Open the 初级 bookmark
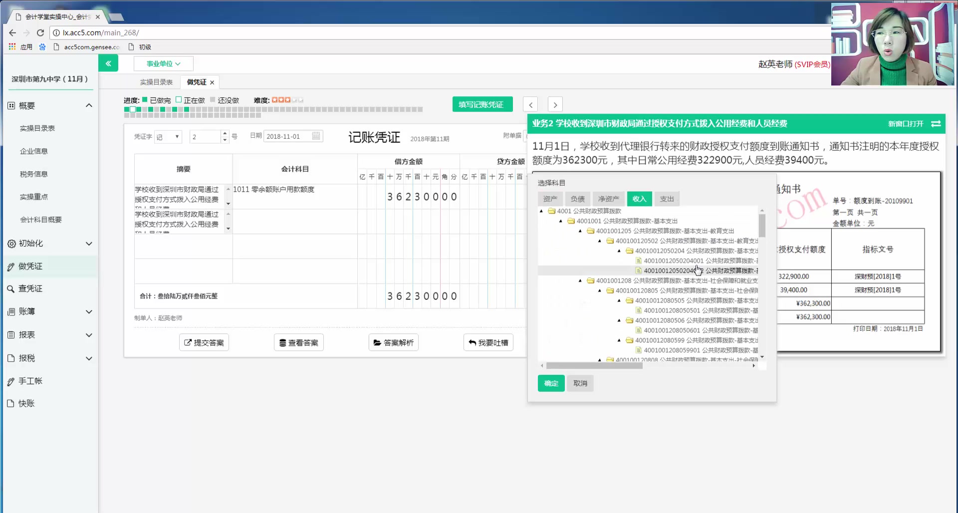The width and height of the screenshot is (958, 513). [x=140, y=47]
